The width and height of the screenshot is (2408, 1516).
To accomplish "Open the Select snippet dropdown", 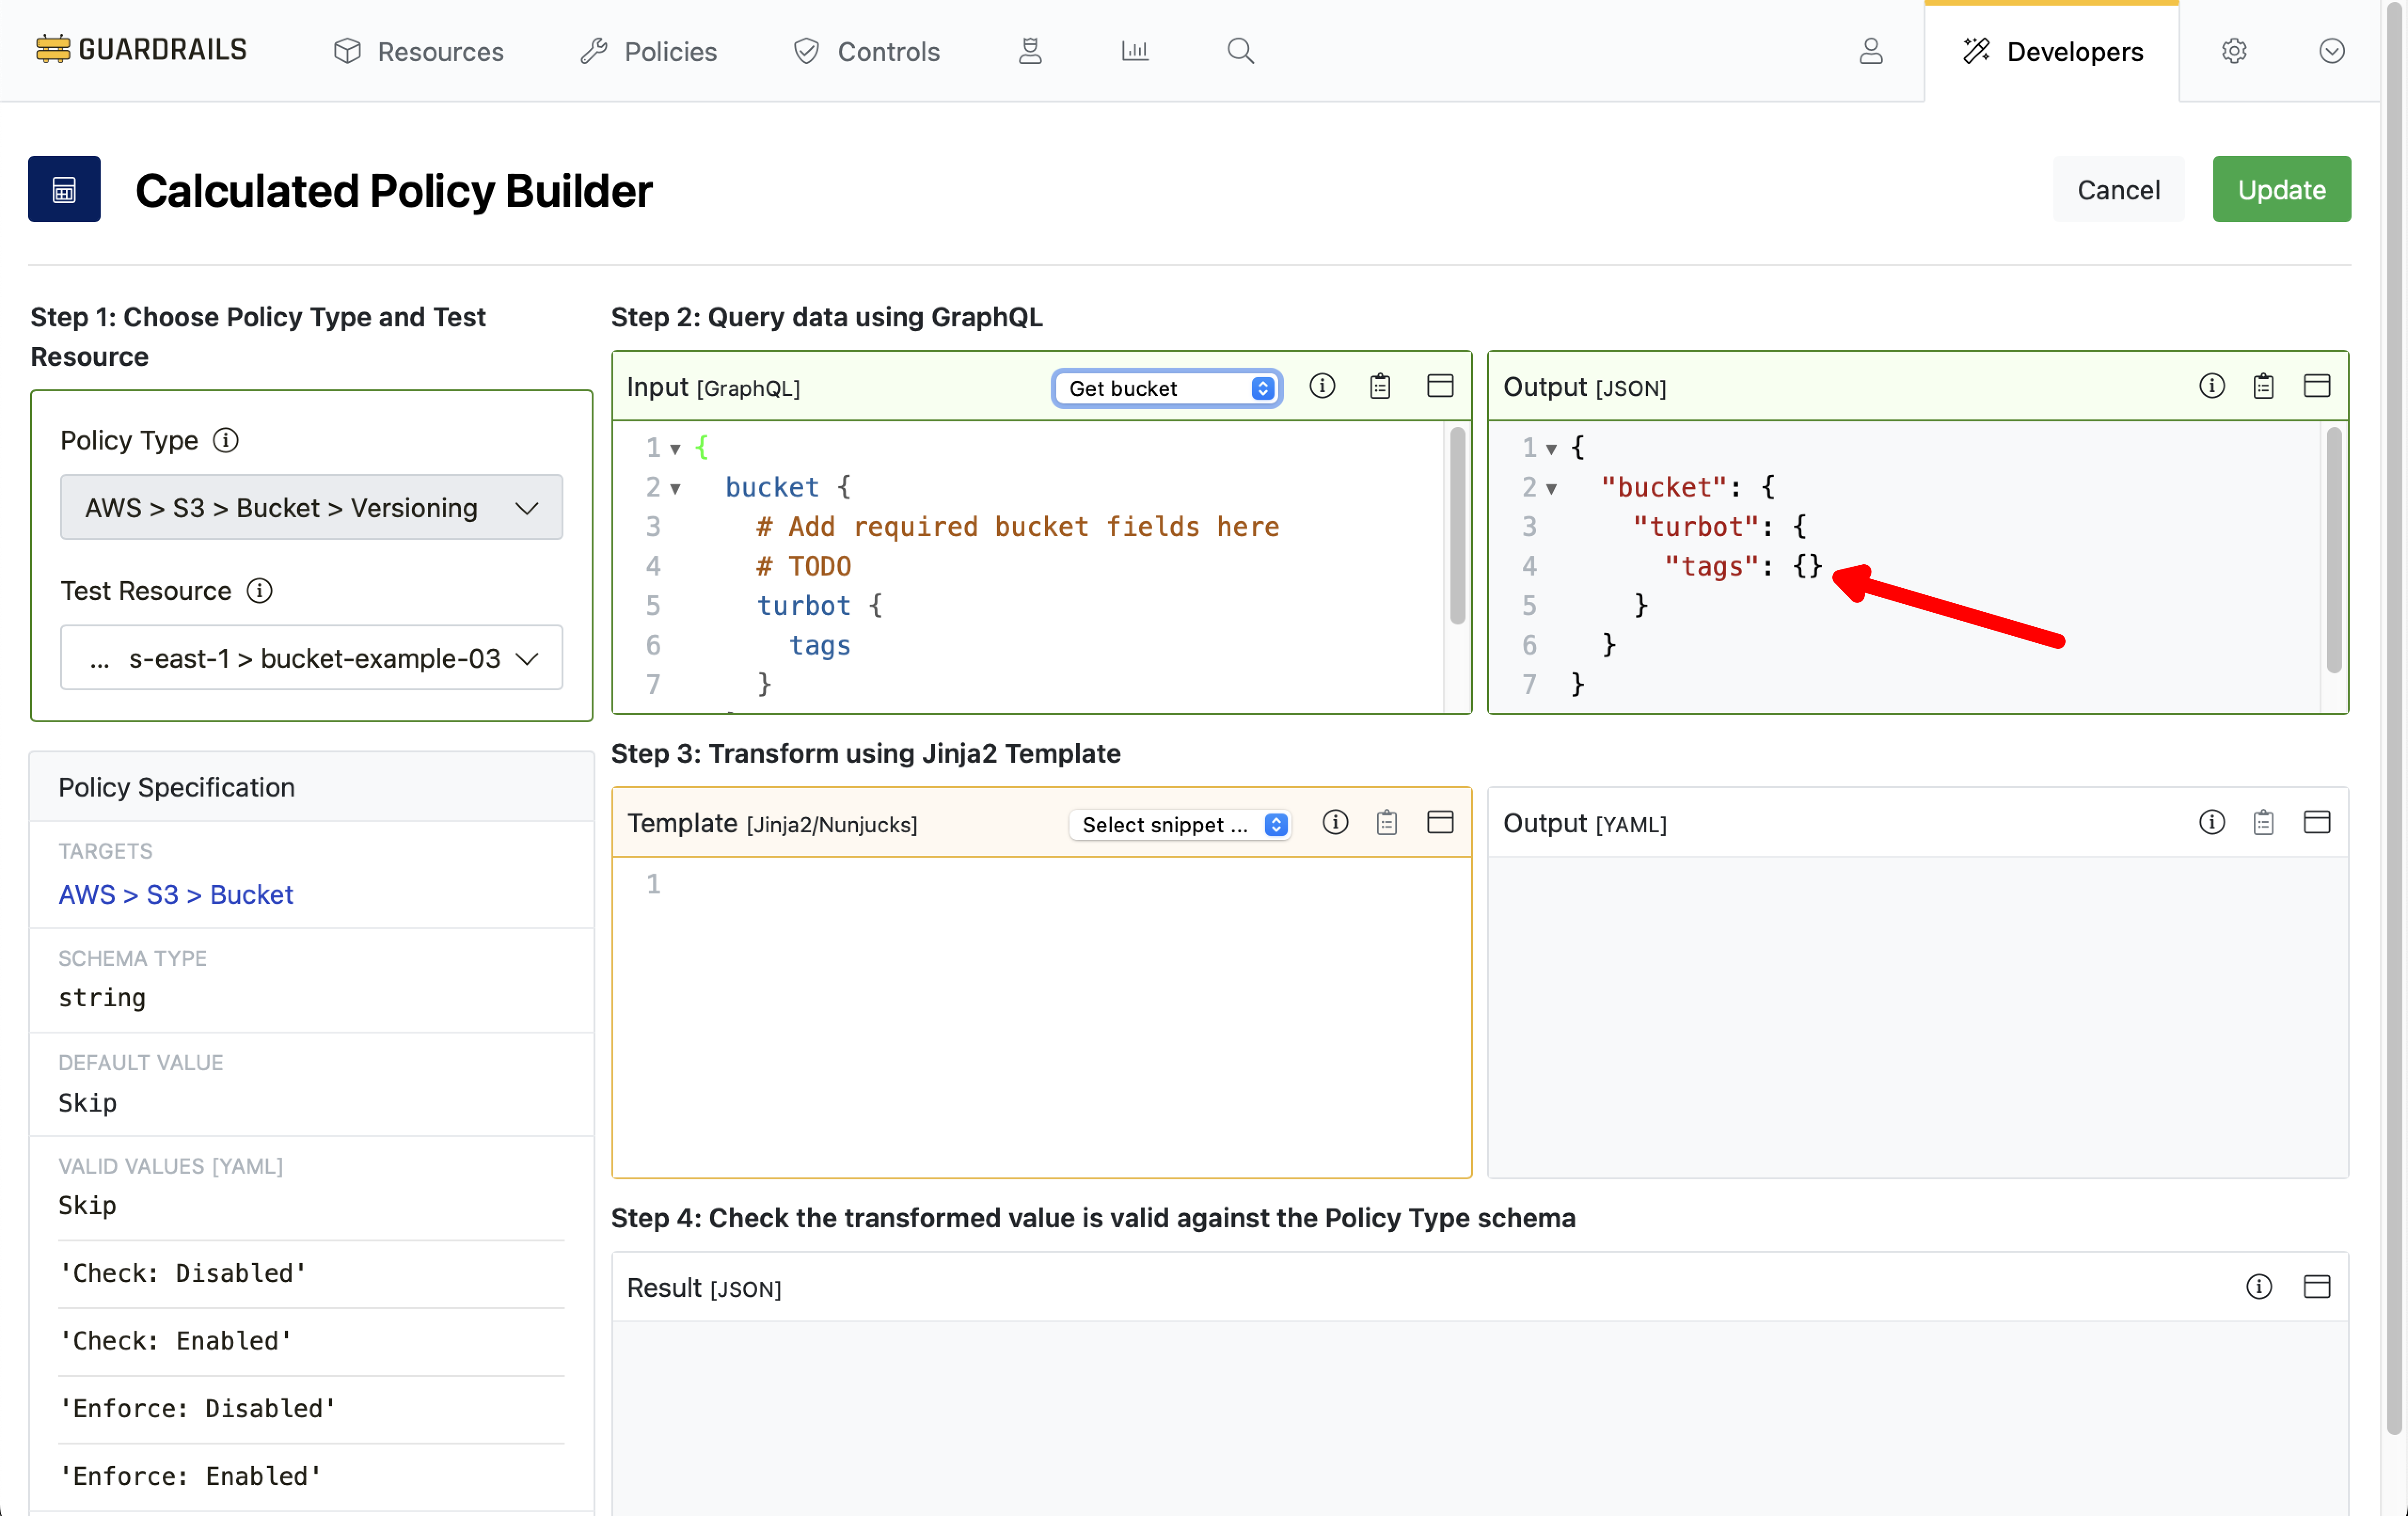I will click(1180, 824).
